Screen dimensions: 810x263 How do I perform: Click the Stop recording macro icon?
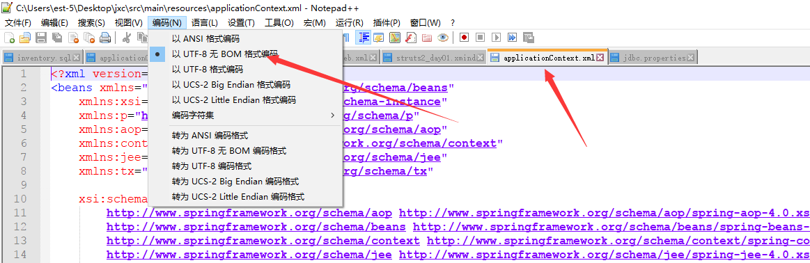[480, 37]
